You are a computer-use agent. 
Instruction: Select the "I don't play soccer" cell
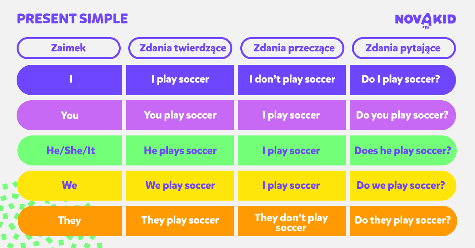pos(292,80)
